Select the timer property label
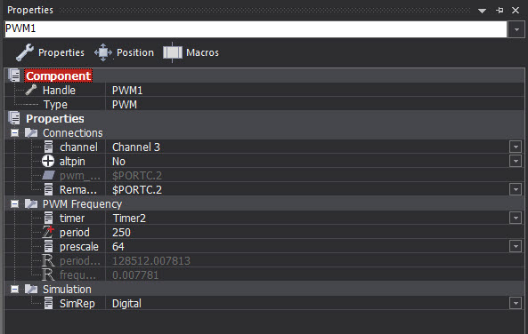528x334 pixels. [x=72, y=218]
